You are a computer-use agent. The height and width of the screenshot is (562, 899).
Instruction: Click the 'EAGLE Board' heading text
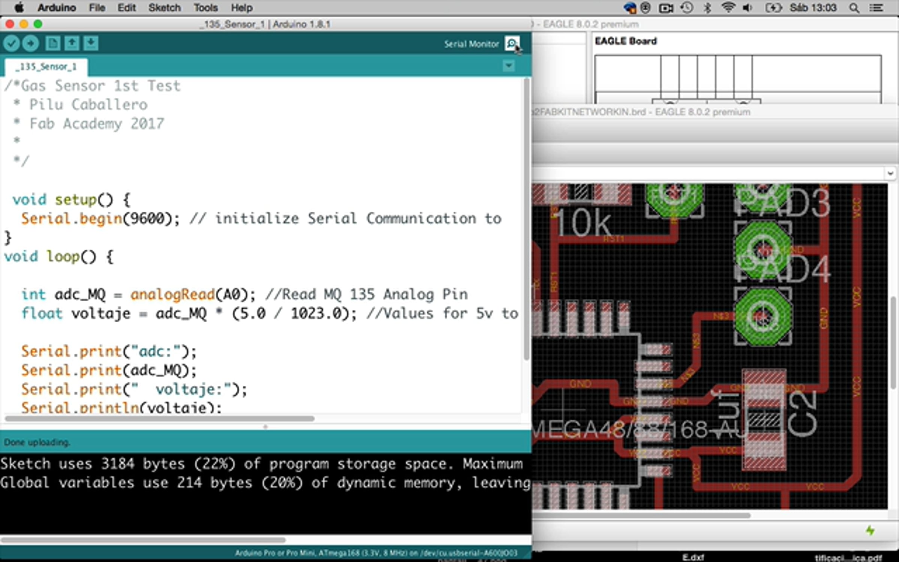626,41
